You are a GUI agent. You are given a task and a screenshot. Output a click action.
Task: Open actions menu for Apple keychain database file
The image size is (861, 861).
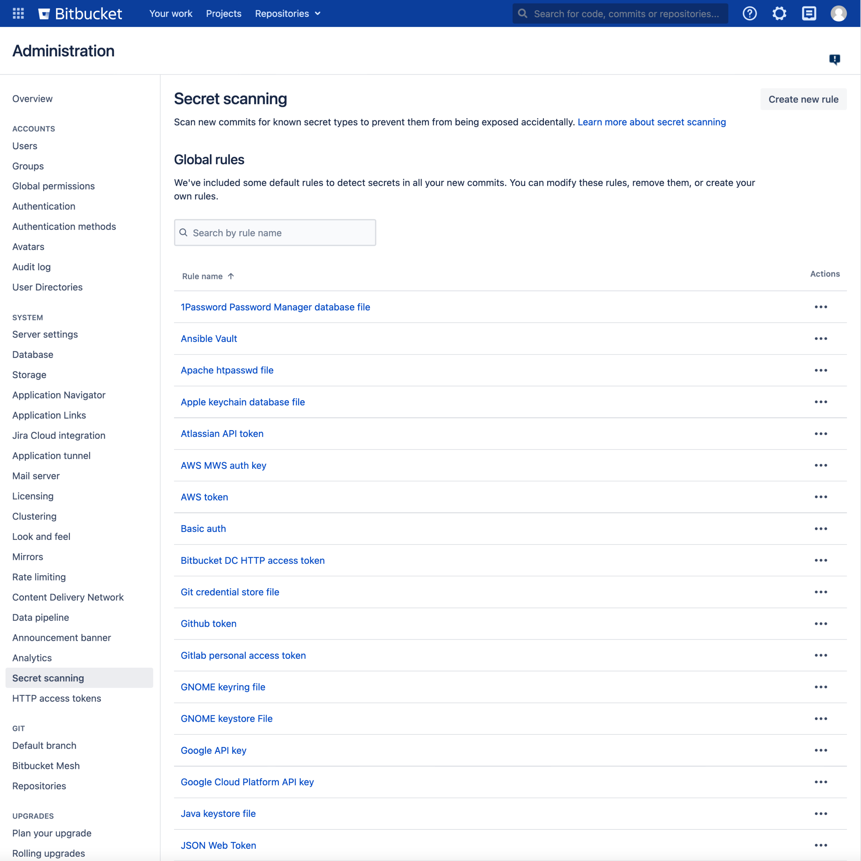tap(821, 402)
